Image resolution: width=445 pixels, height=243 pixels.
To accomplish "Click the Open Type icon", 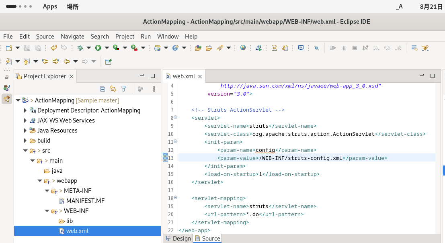I will click(198, 48).
